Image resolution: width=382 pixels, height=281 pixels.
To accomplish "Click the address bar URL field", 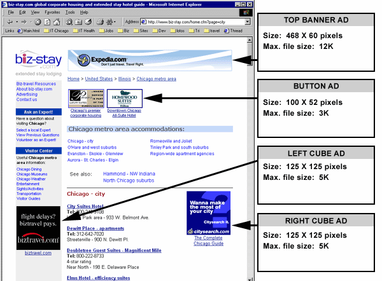I will pos(192,22).
